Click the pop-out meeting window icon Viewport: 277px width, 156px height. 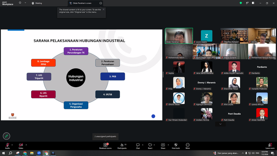tap(247, 3)
